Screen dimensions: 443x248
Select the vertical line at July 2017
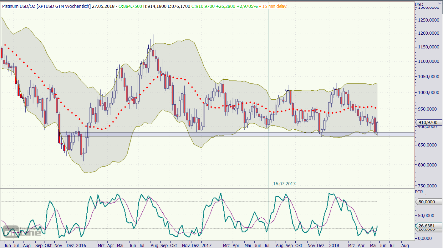click(x=269, y=94)
